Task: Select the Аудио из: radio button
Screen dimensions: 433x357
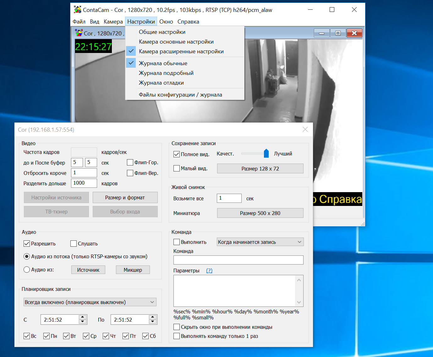Action: point(27,270)
